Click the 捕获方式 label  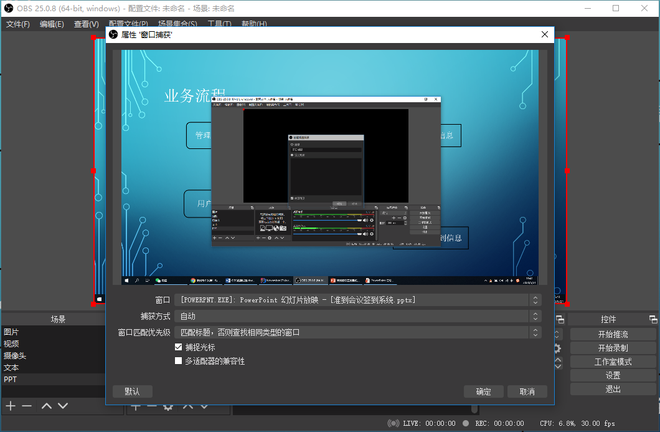155,317
